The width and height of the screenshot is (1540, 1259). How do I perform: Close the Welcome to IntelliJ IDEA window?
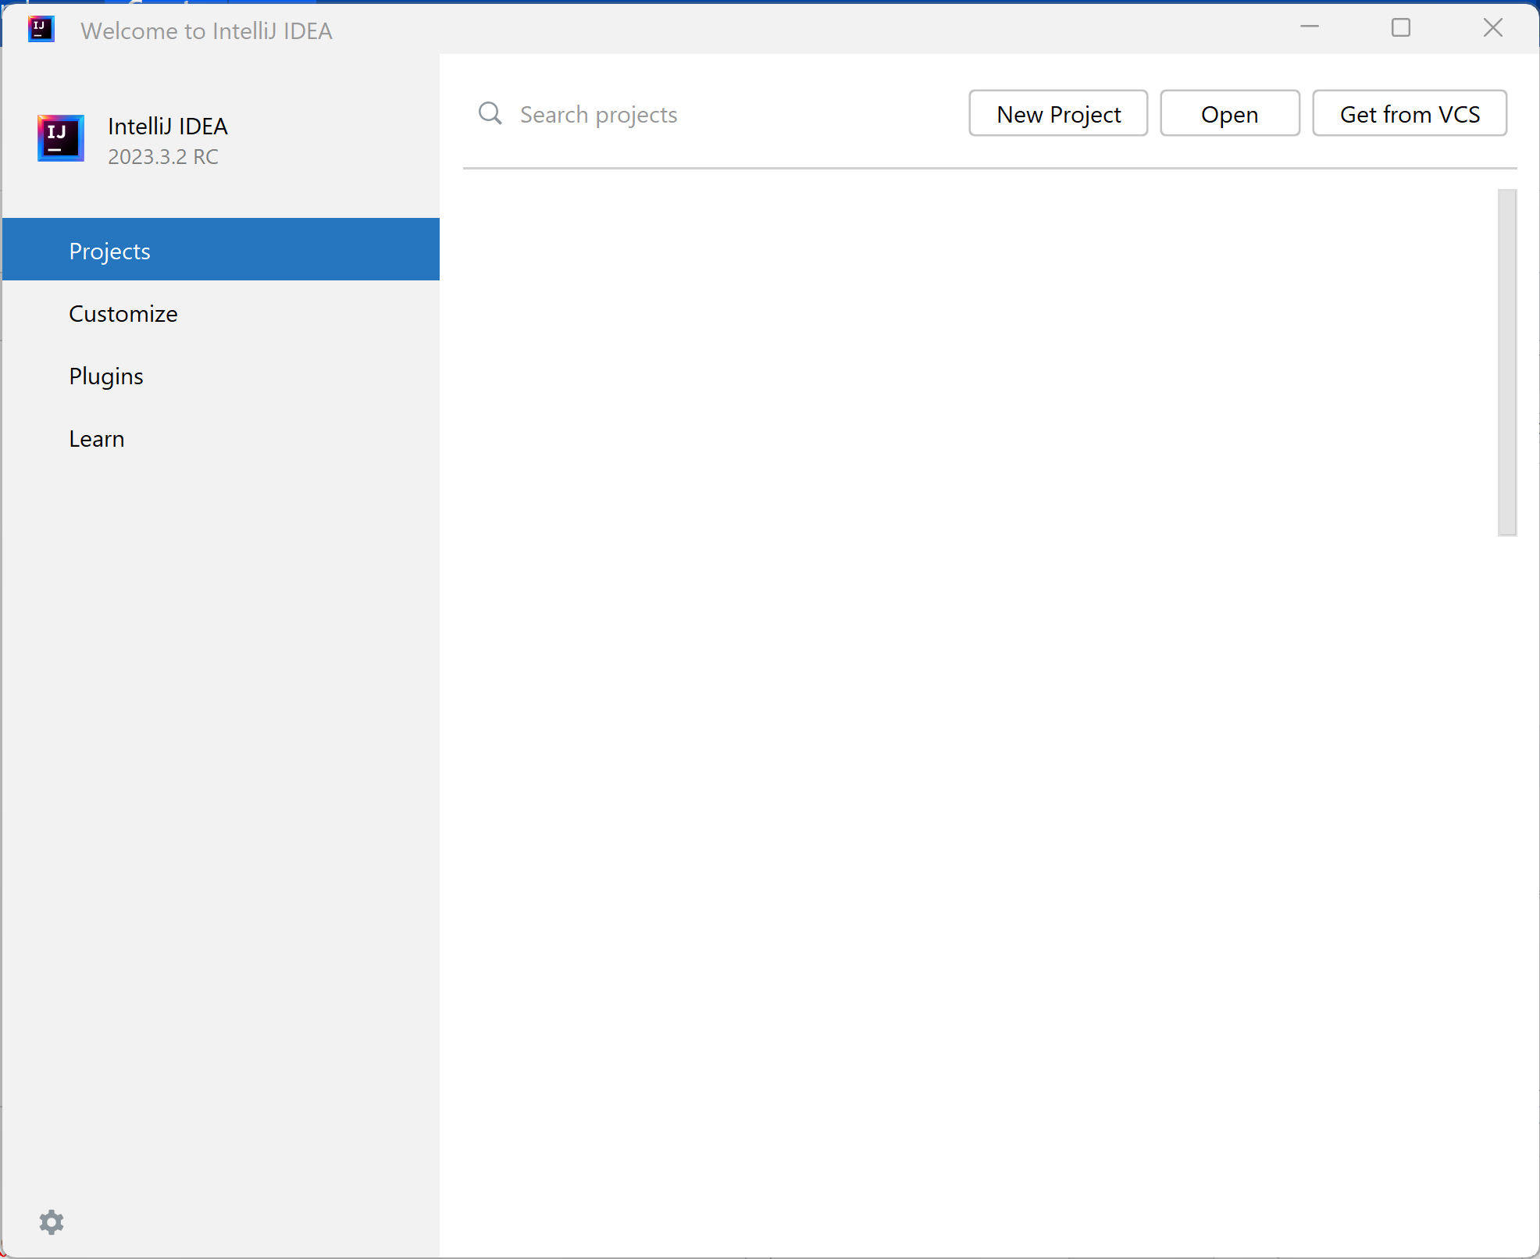pyautogui.click(x=1492, y=28)
